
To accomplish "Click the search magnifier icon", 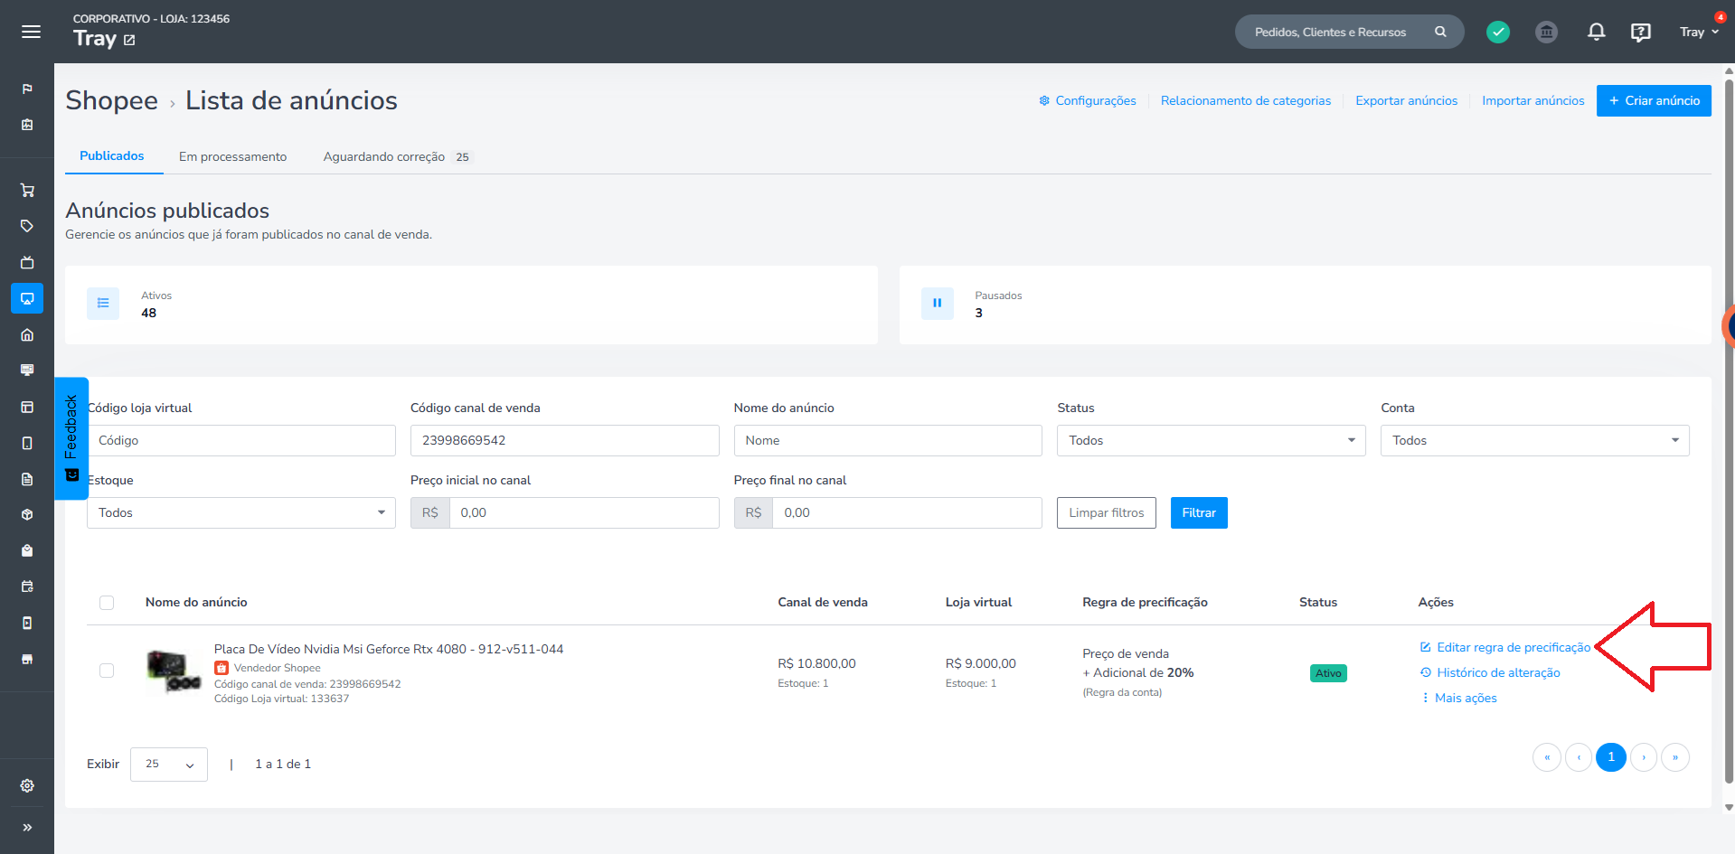I will pos(1440,32).
